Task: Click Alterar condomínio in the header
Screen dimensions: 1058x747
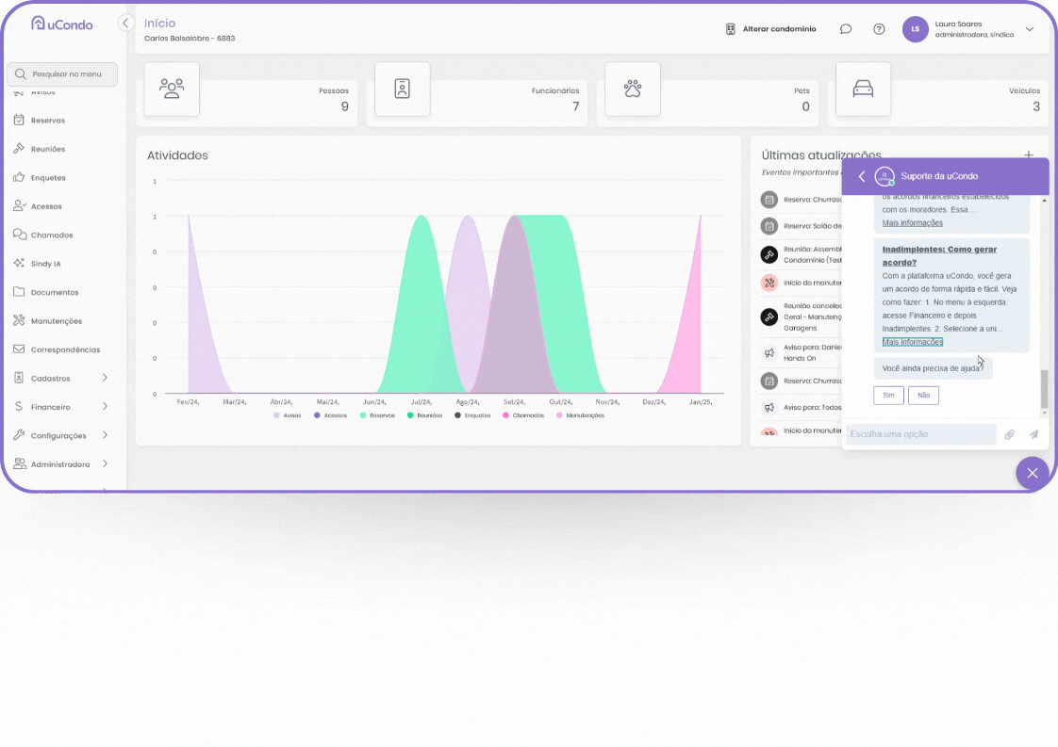Action: (x=770, y=29)
